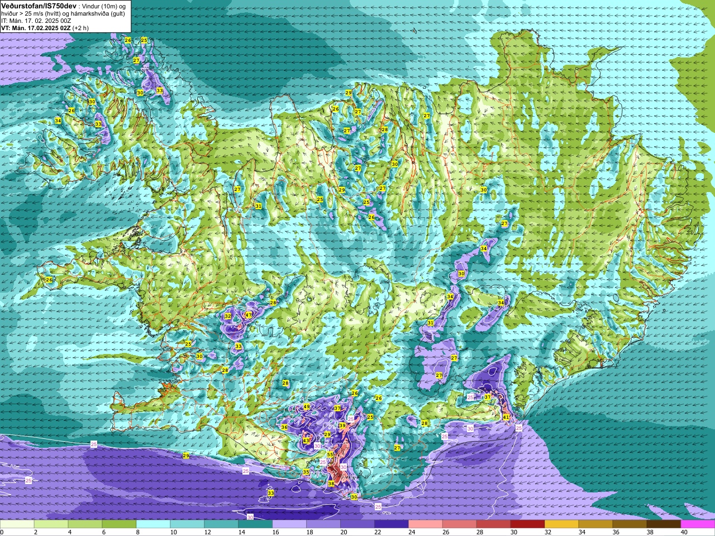Click the yellow peak gust label 43
Image resolution: width=715 pixels, height=536 pixels.
pos(306,441)
